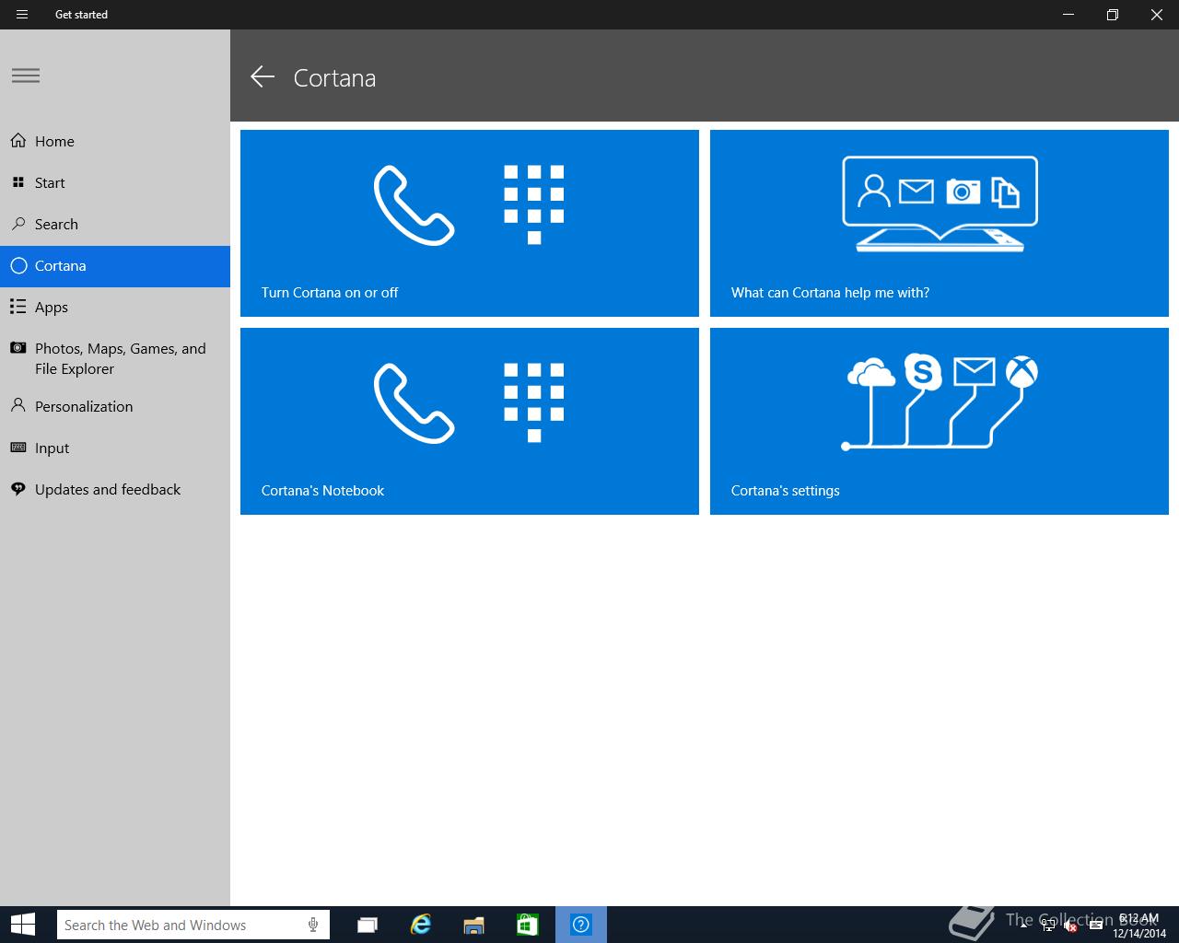This screenshot has width=1179, height=943.
Task: Open the Cortana's Notebook tile
Action: pos(470,421)
